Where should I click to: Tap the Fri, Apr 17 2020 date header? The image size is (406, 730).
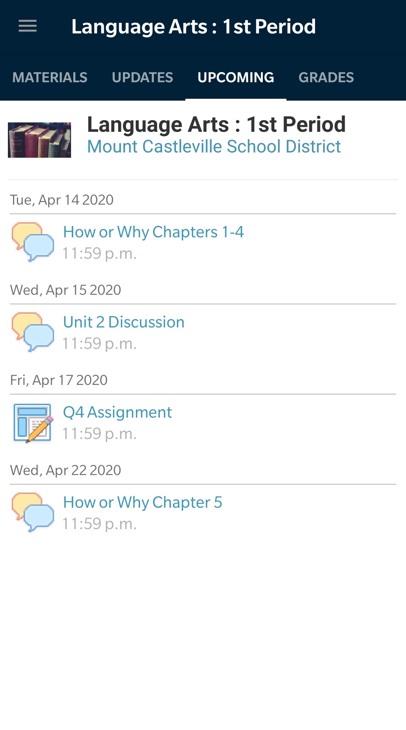tap(59, 380)
